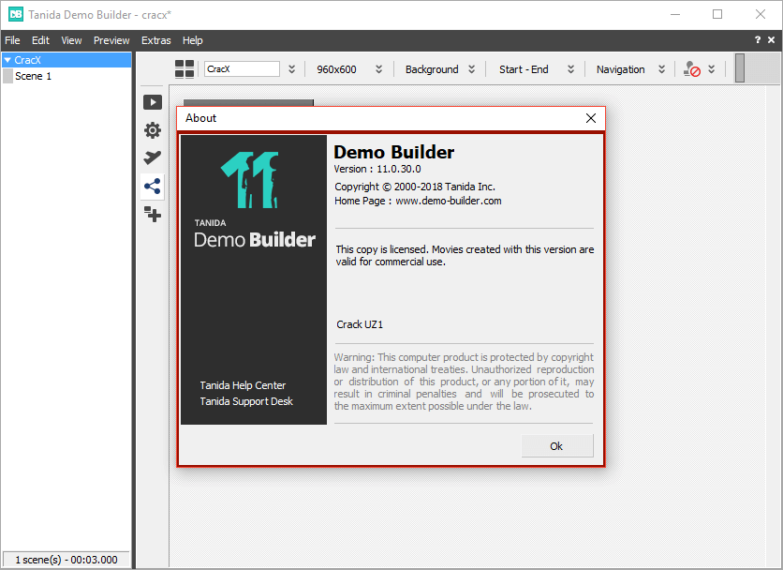Expand the Start - End dropdown chevron
This screenshot has width=783, height=570.
coord(570,69)
